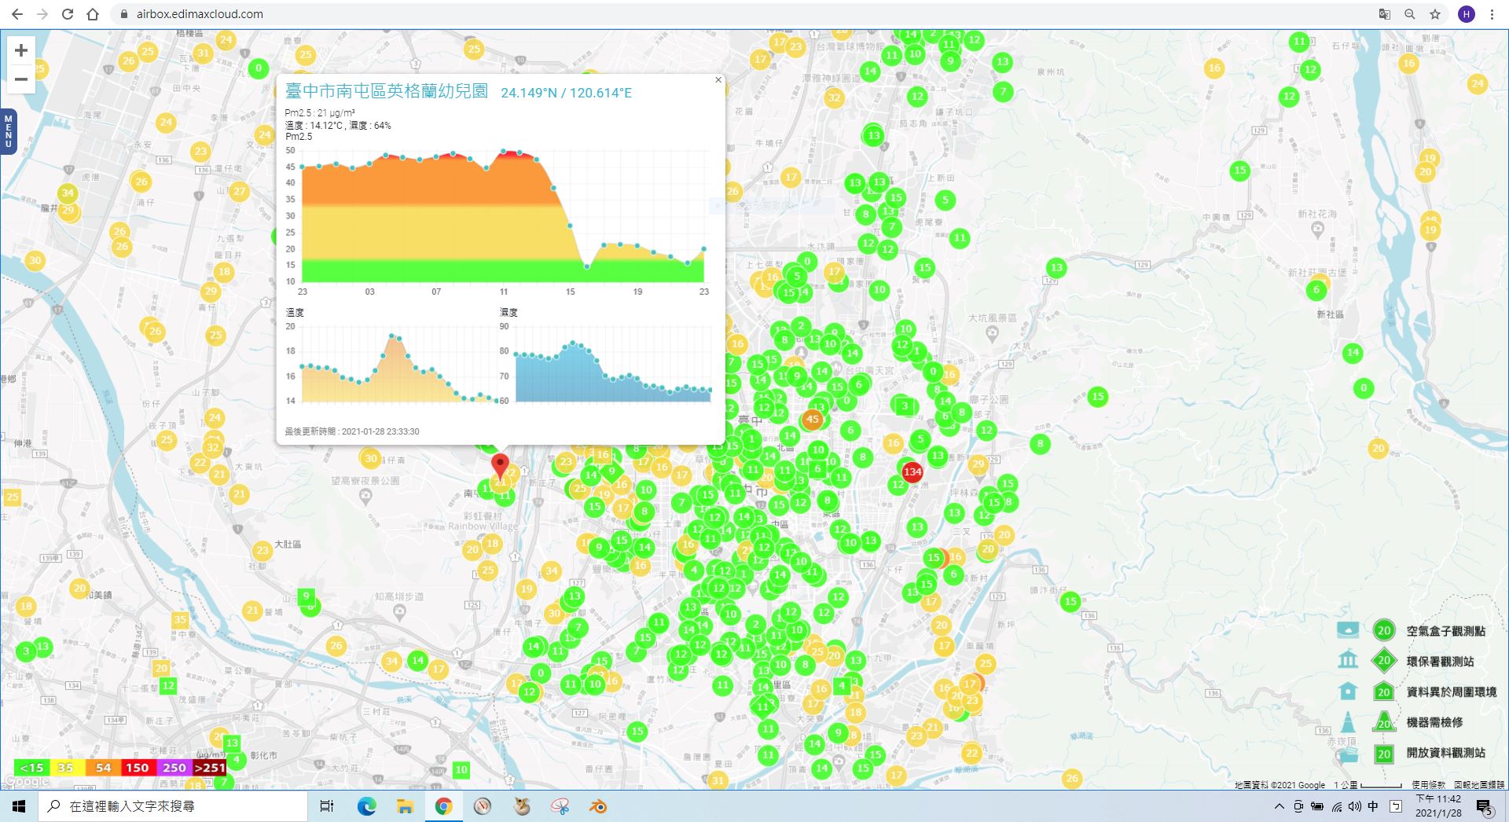
Task: Toggle machine-needs-repair cone icon in legend
Action: point(1347,721)
